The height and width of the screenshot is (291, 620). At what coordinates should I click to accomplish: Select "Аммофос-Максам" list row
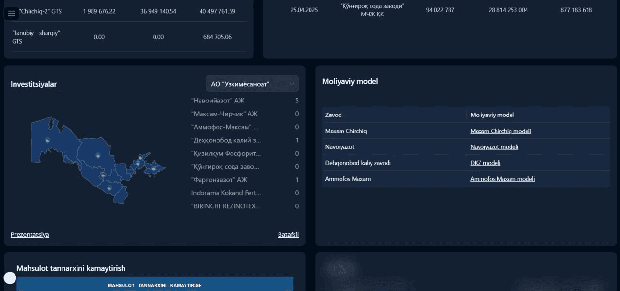245,127
